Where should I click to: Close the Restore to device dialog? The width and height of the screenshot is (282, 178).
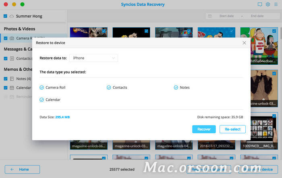click(x=244, y=43)
